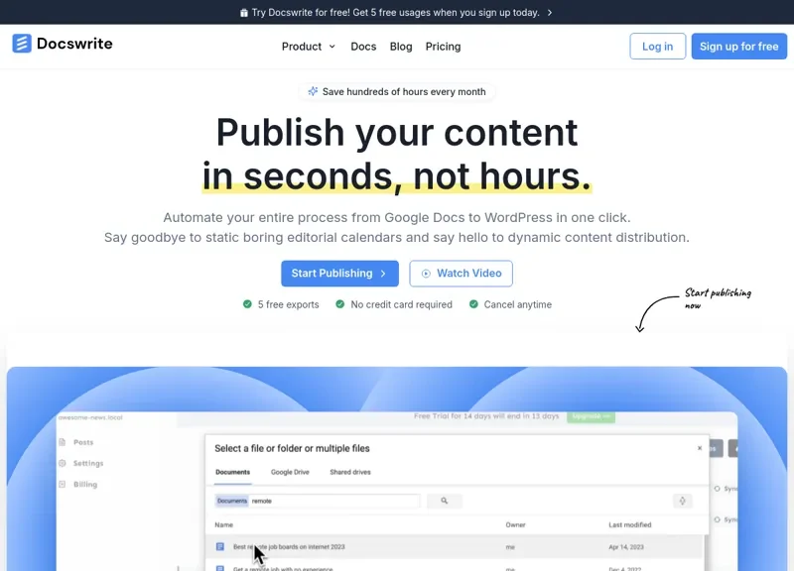Screen dimensions: 794x571
Task: Click the magnifier search button
Action: point(444,501)
